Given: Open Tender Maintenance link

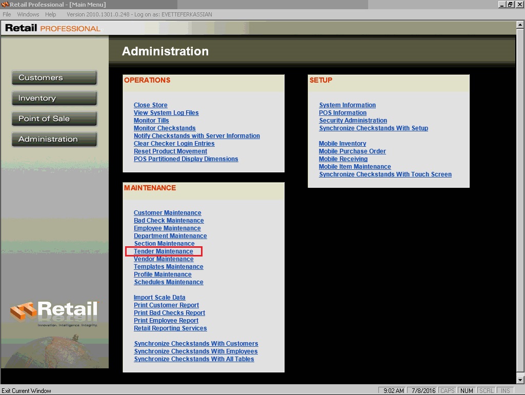Looking at the screenshot, I should pos(164,251).
